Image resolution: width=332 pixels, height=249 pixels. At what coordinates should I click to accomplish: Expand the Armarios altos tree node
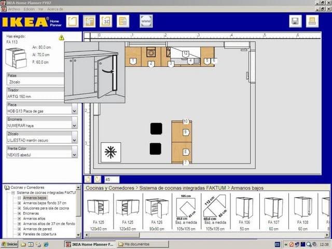click(x=19, y=219)
